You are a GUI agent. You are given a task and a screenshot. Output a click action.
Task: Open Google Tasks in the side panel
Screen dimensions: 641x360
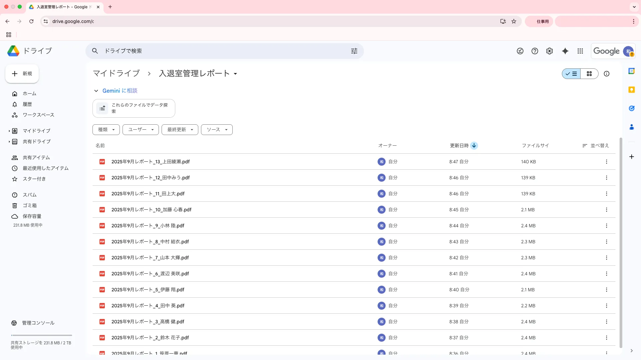(631, 108)
